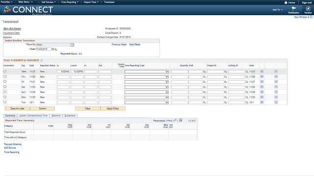The height and width of the screenshot is (176, 314).
Task: Open the Time Reporting breadcrumb menu
Action: pos(70,2)
